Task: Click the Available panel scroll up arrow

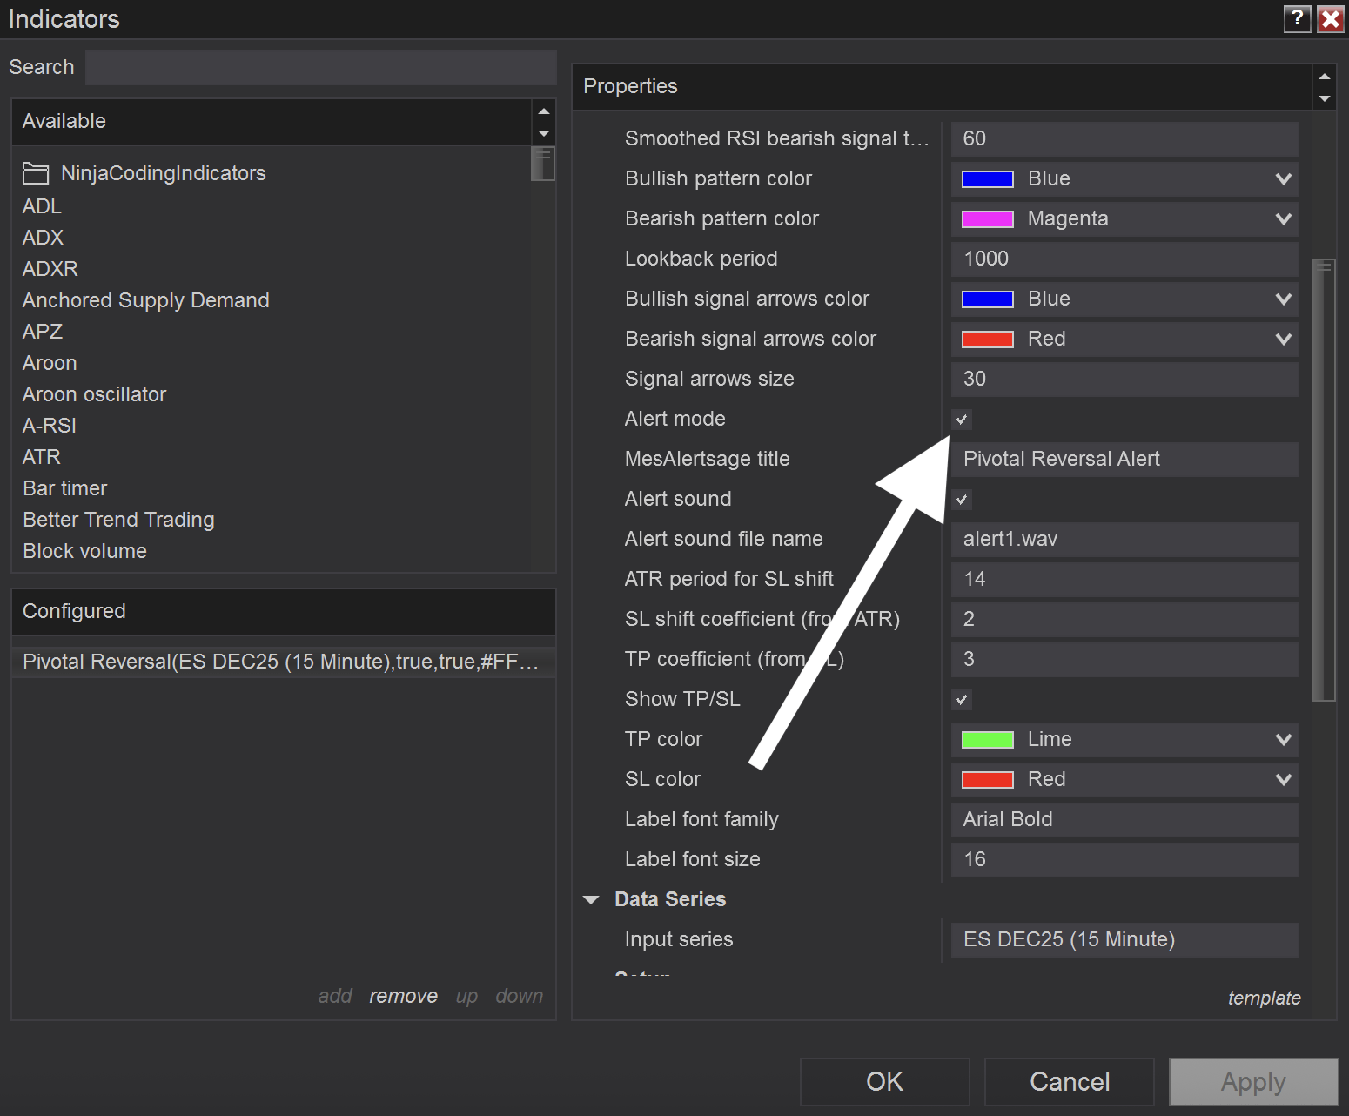Action: tap(544, 111)
